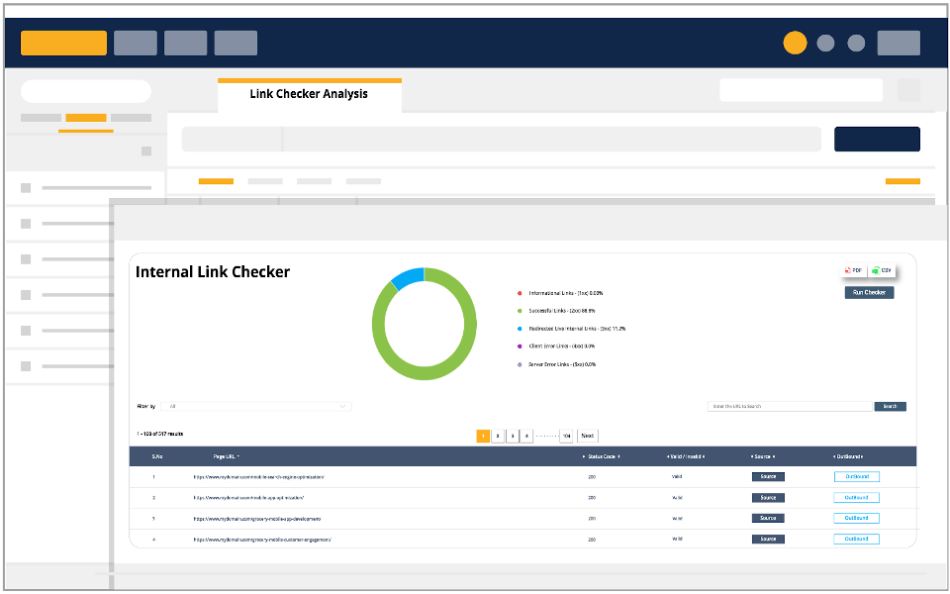Image resolution: width=950 pixels, height=594 pixels.
Task: Sort by the Source column header
Action: [x=763, y=456]
